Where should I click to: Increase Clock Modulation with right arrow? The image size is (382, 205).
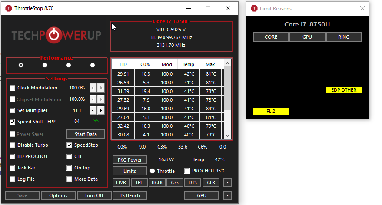pos(101,88)
